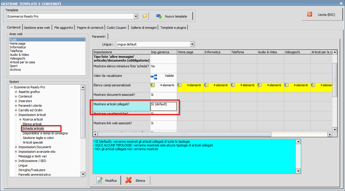Click the description box scroll up arrow

coord(298,142)
